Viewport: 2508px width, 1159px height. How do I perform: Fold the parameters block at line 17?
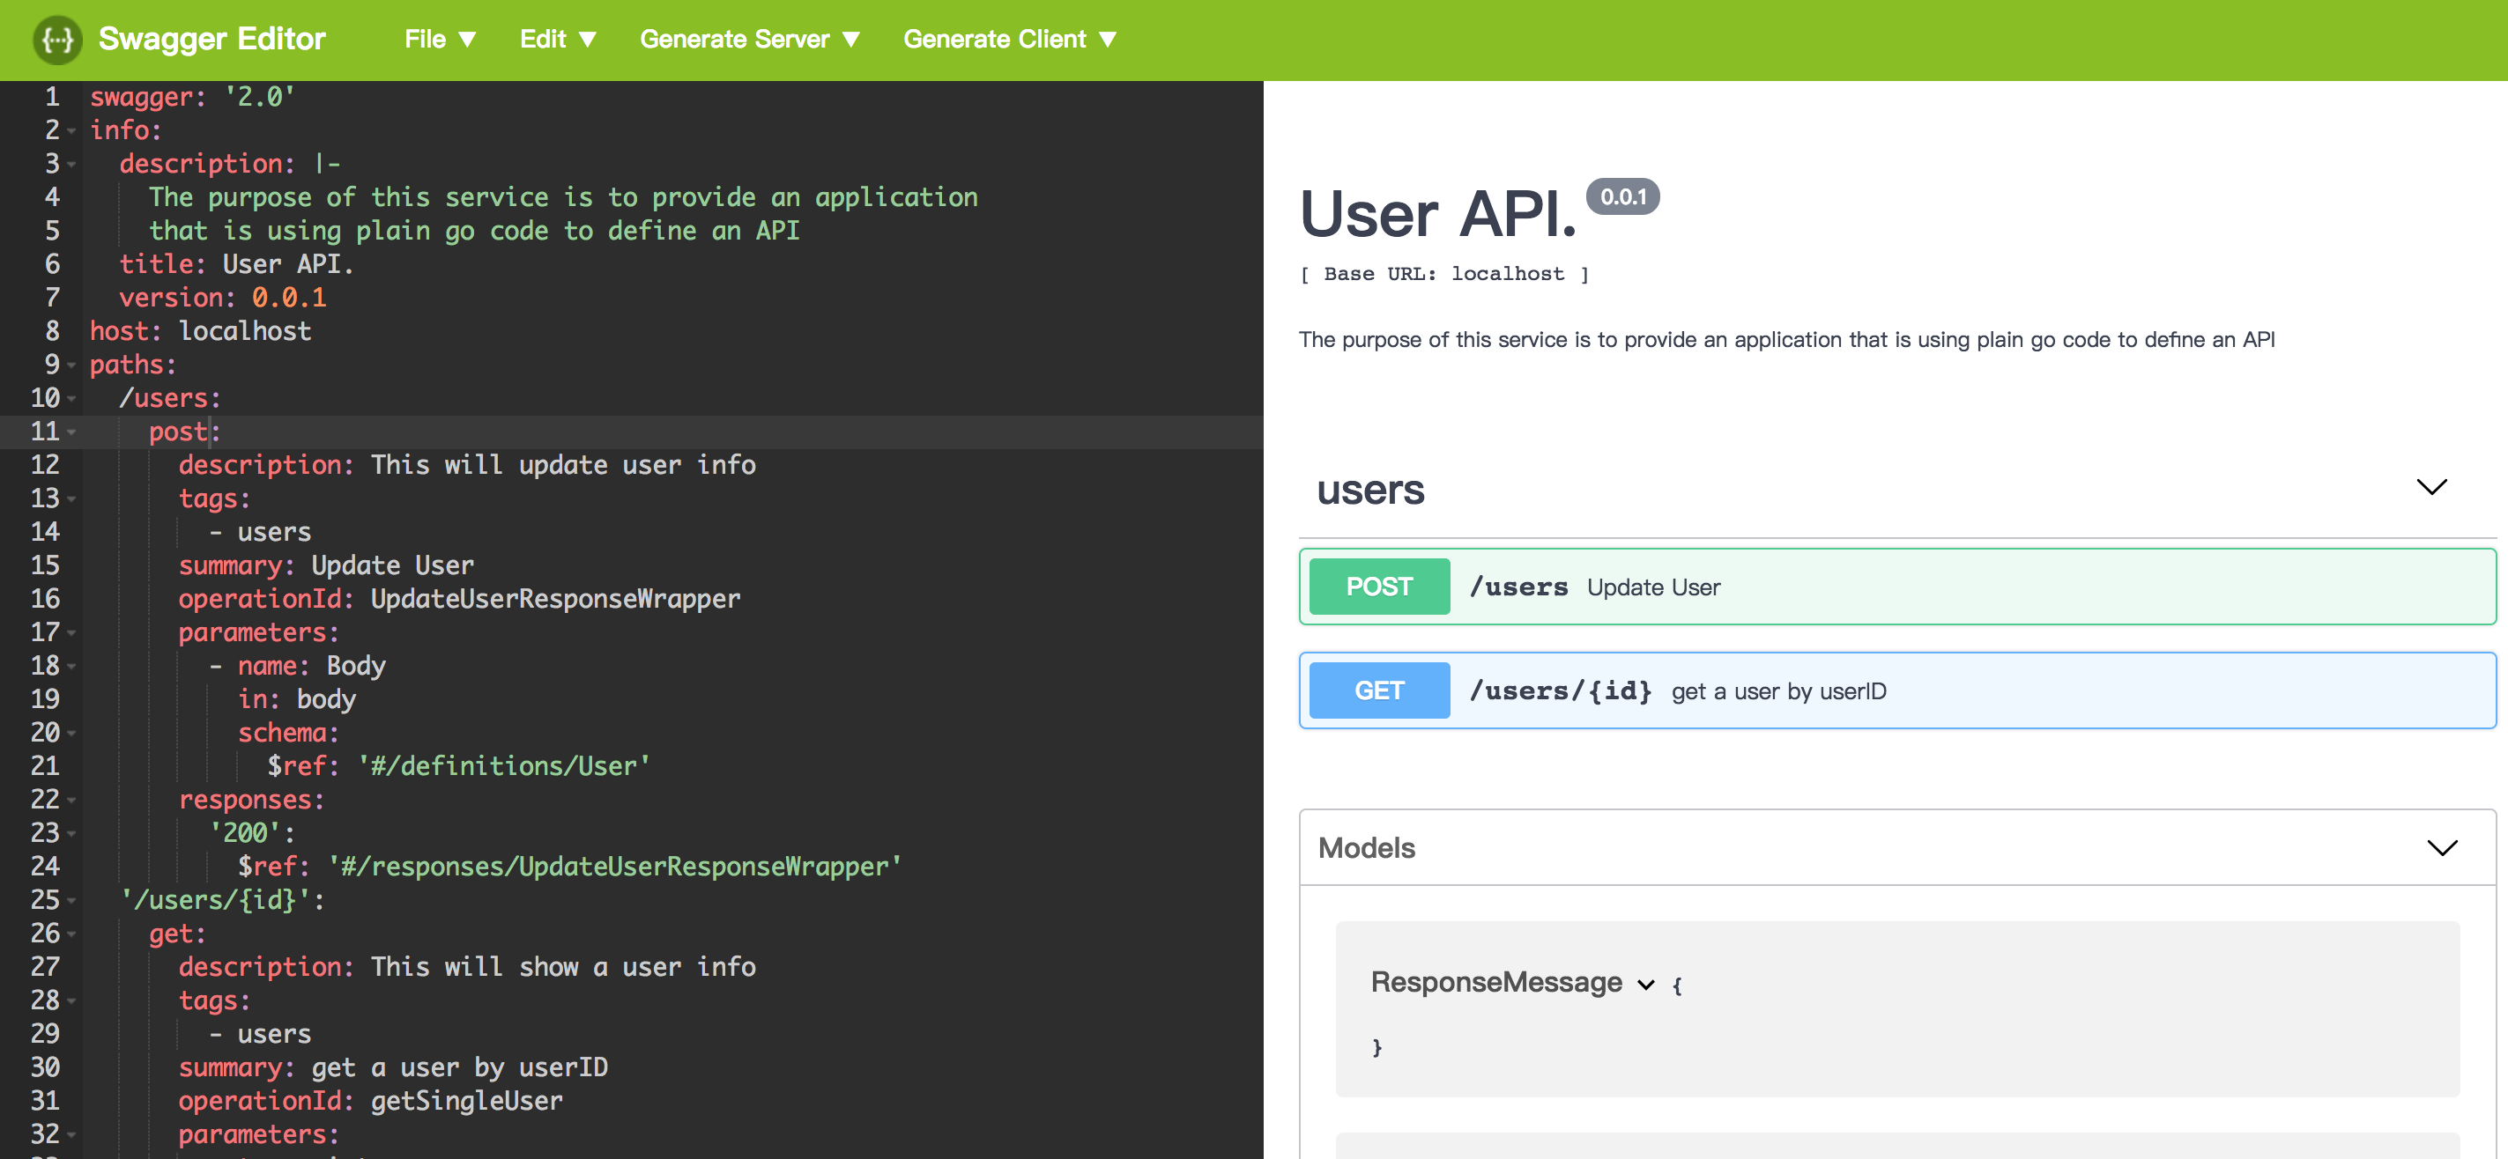(x=72, y=632)
